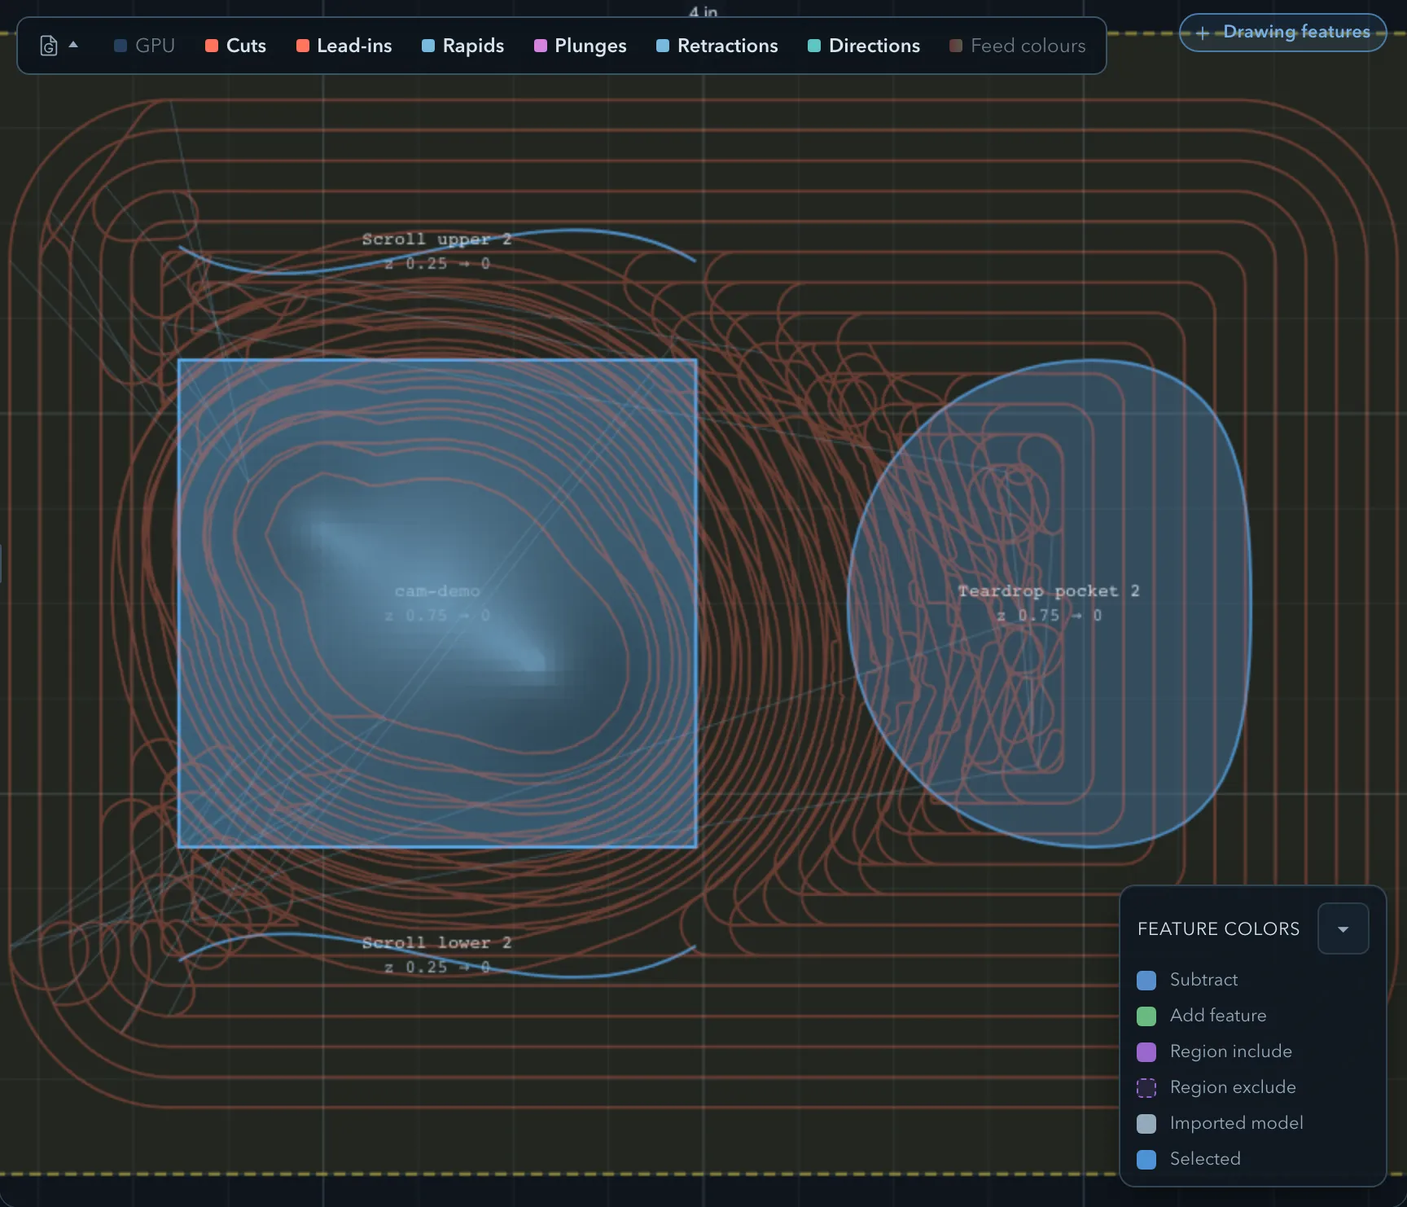Click the Subtract color swatch
This screenshot has height=1207, width=1407.
(x=1146, y=980)
